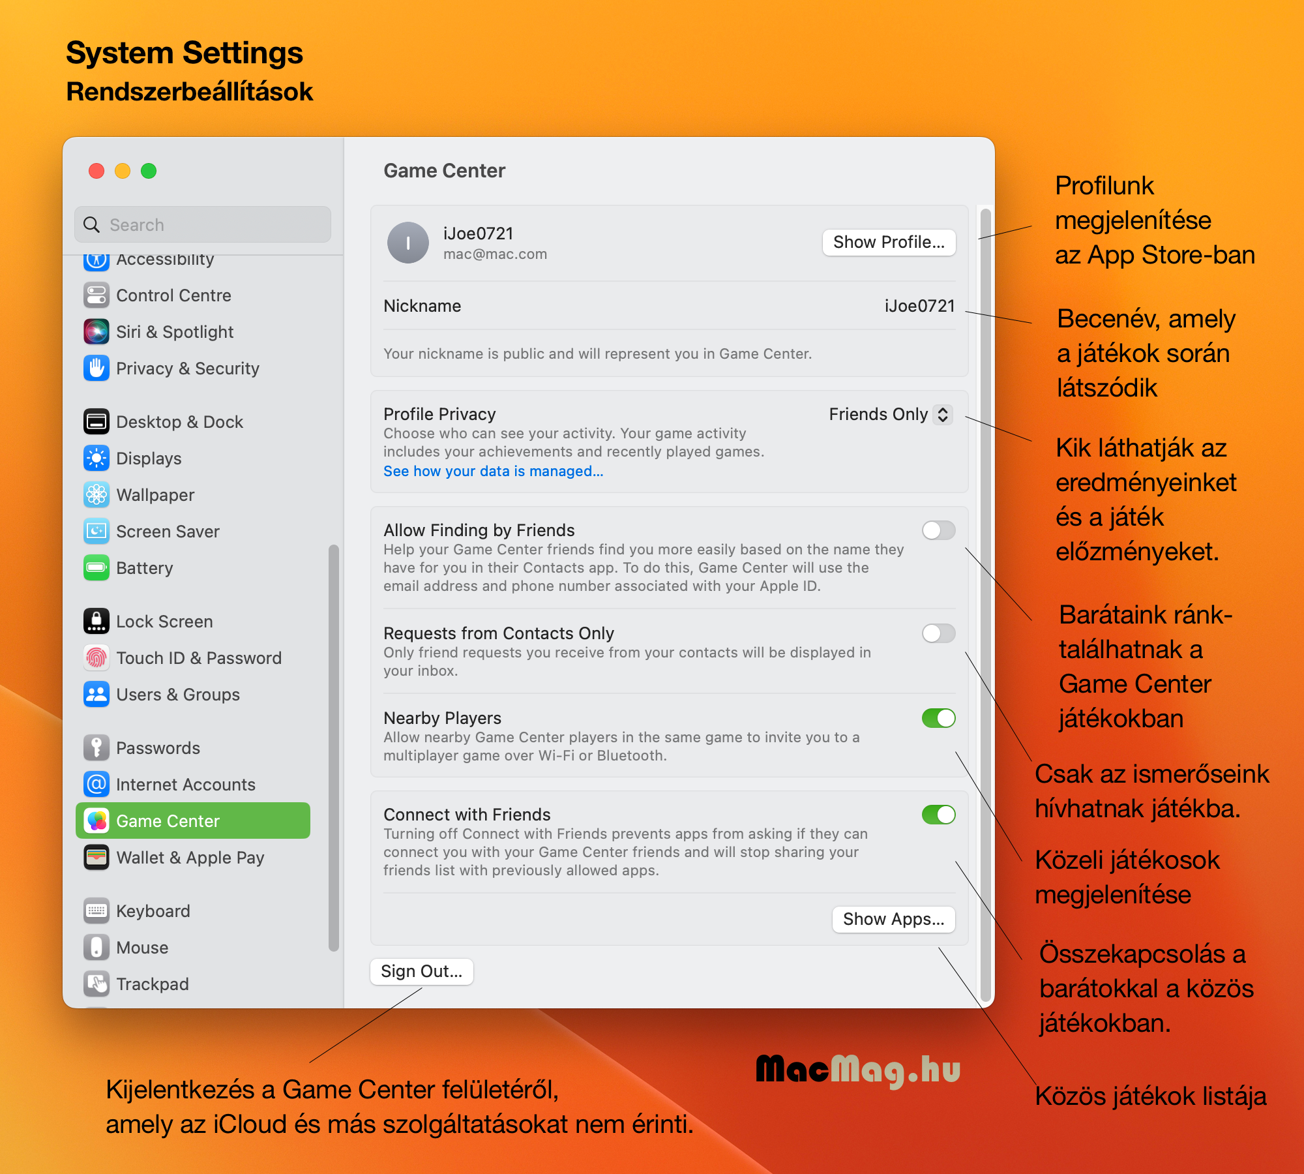Click the Wallet & Apple Pay icon
This screenshot has height=1174, width=1304.
click(96, 858)
